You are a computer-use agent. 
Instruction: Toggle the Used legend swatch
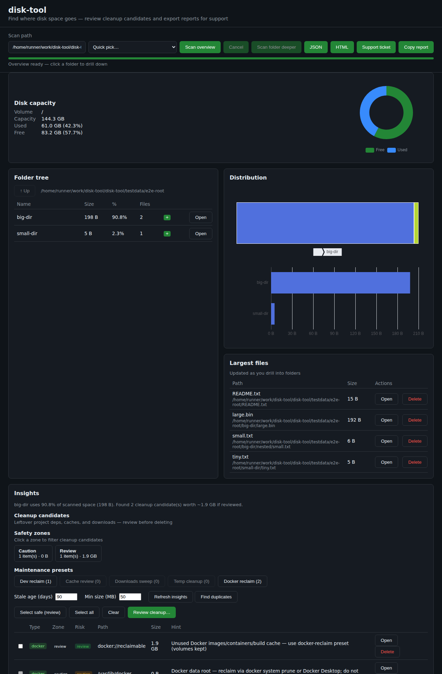click(392, 150)
